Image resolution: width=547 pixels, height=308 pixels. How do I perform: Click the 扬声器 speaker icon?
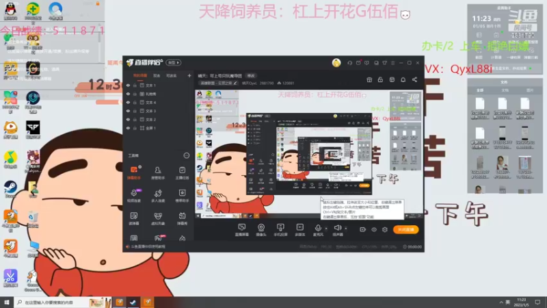(337, 228)
